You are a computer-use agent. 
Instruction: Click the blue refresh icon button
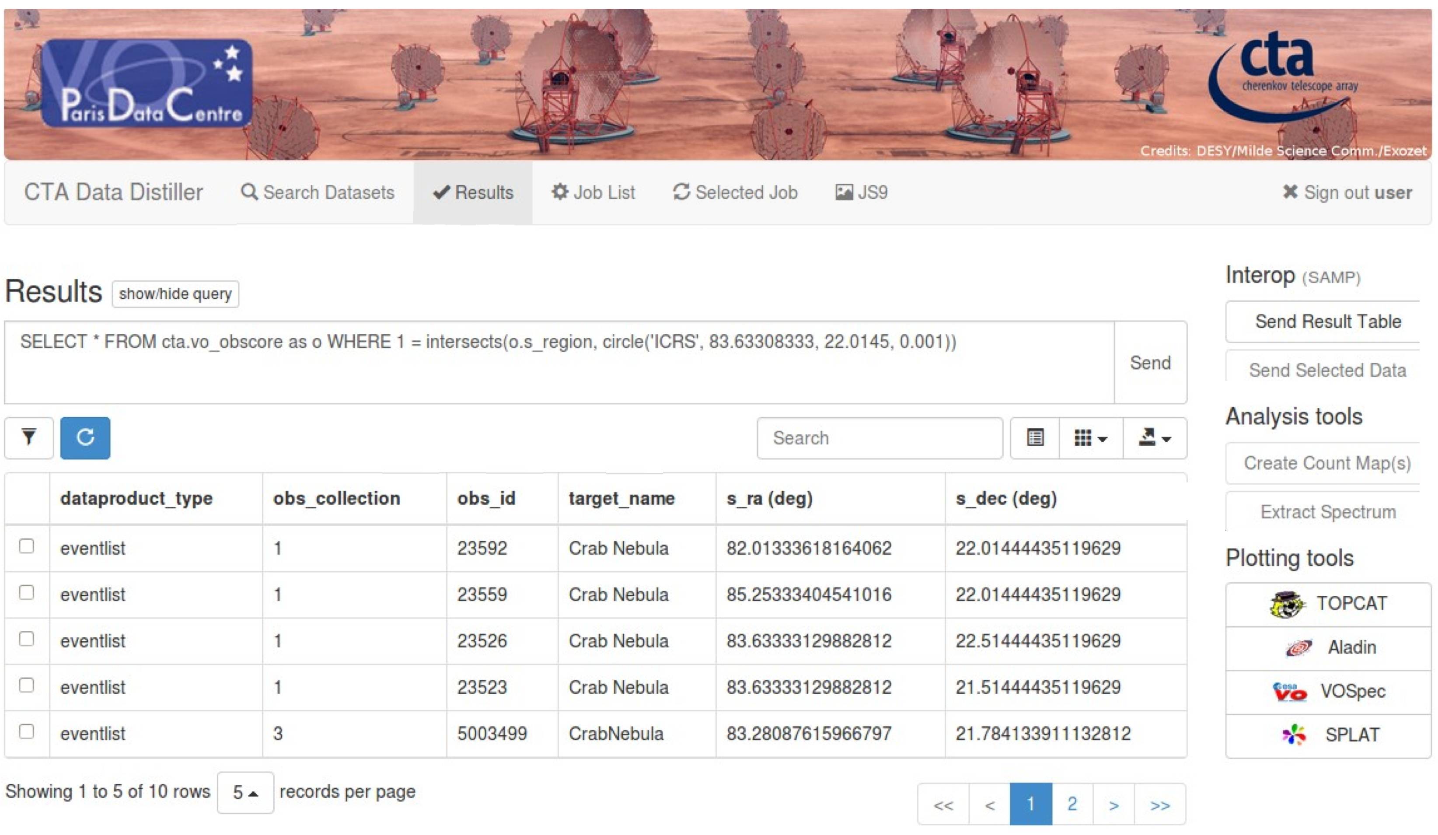tap(86, 438)
